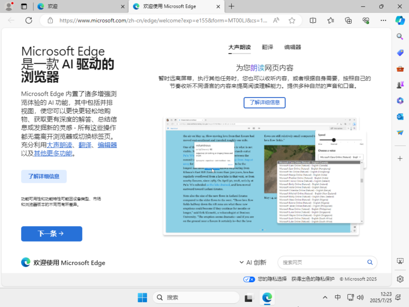Show hidden system tray icons

(325, 298)
